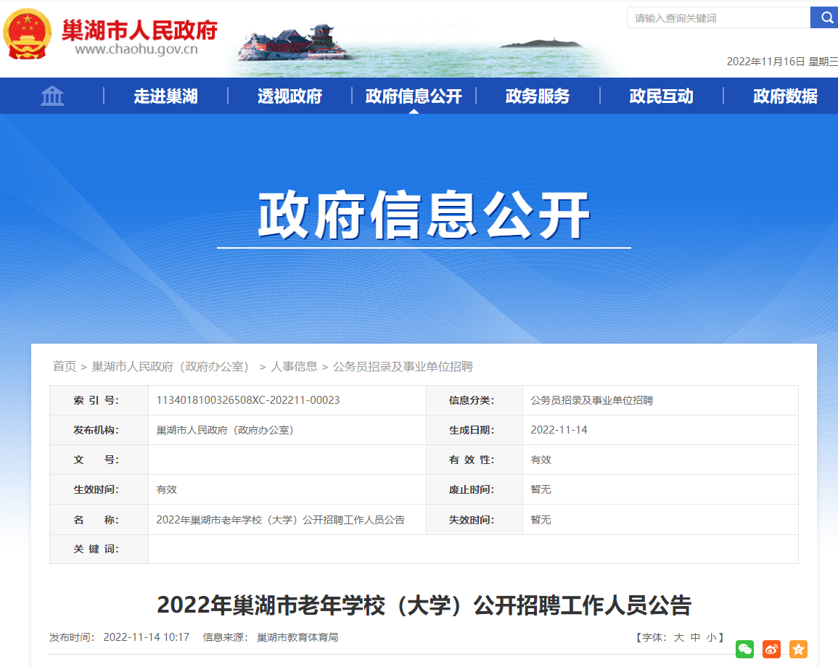Click the article headline 2022年巢湖市老年学校公开招聘
The width and height of the screenshot is (838, 667).
424,605
